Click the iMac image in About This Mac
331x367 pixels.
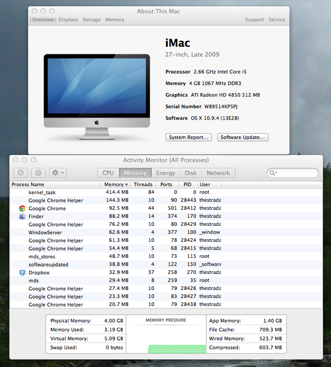click(x=97, y=97)
